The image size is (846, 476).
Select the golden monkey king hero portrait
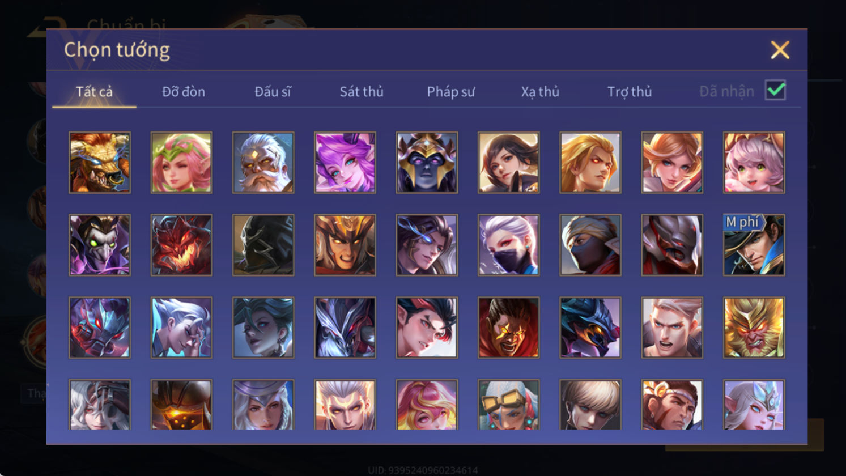click(754, 328)
